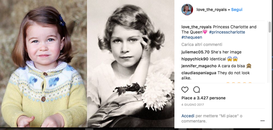The image size is (273, 130).
Task: Expand Carica altri commenti
Action: [202, 45]
